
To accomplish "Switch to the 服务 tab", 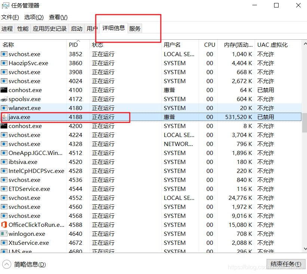I will click(135, 28).
